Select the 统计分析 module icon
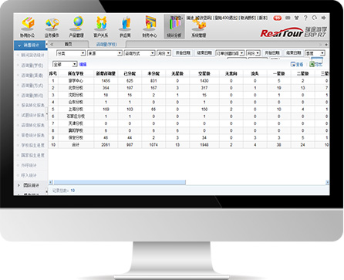The image size is (344, 280). click(x=174, y=27)
